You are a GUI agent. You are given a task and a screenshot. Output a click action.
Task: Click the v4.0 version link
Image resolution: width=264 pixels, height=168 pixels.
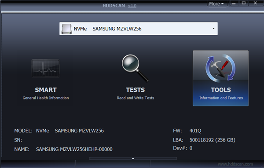132,6
